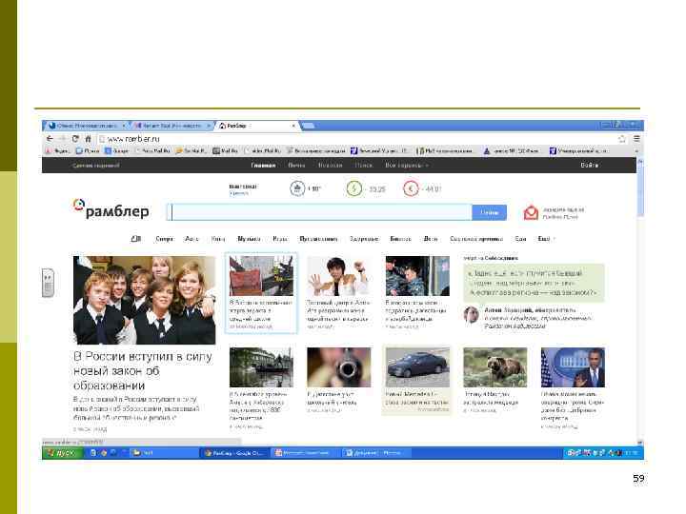
Task: Switch to Microsoft PowerPoint taskbar item
Action: 304,453
